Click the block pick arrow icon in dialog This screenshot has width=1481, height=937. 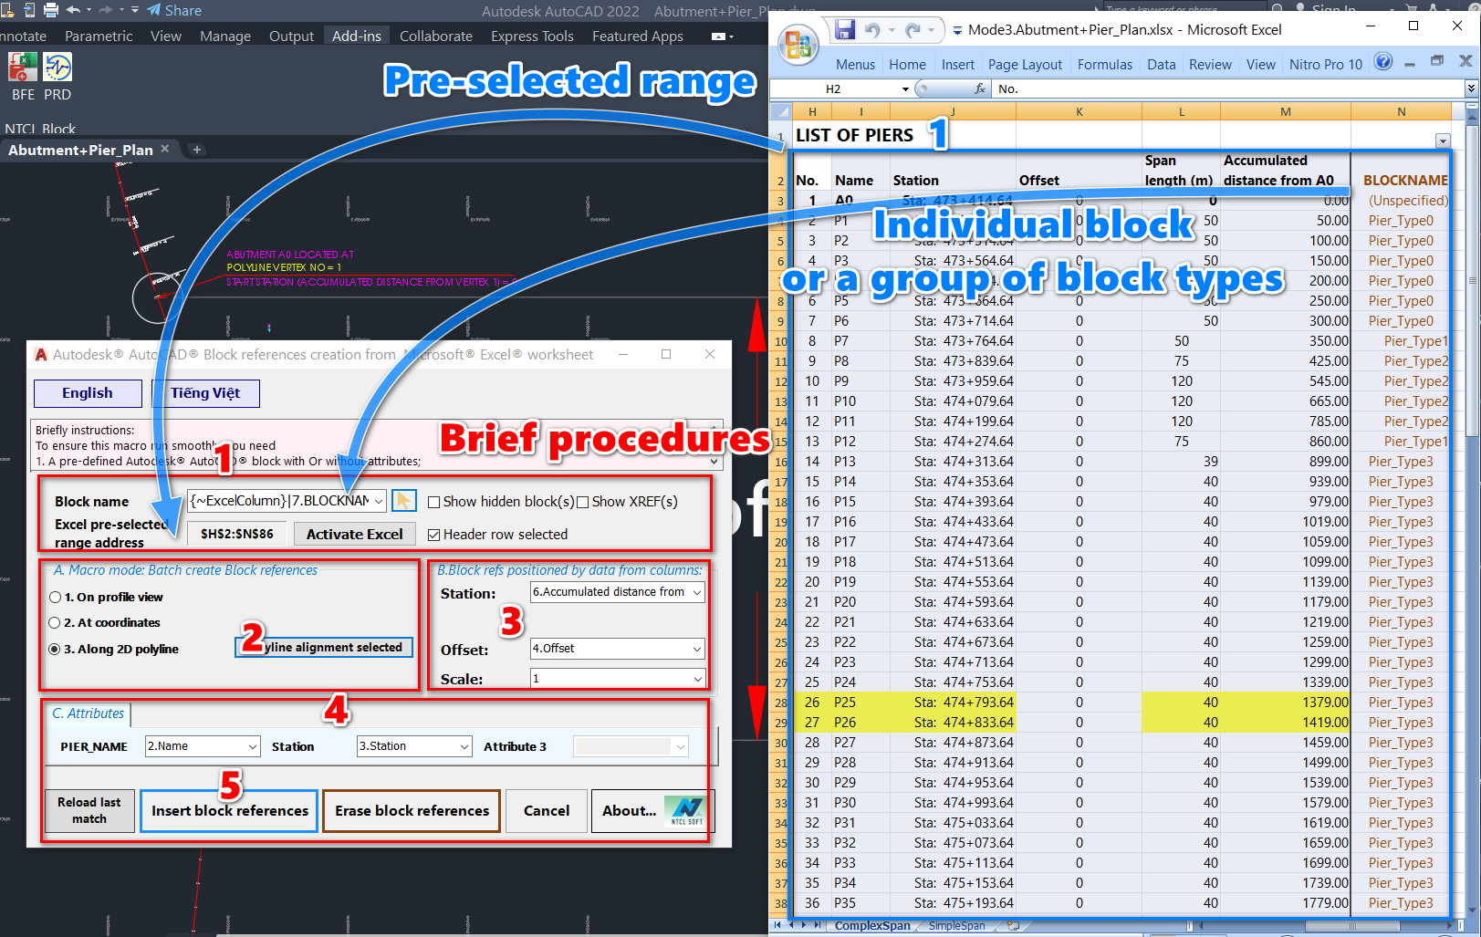403,501
